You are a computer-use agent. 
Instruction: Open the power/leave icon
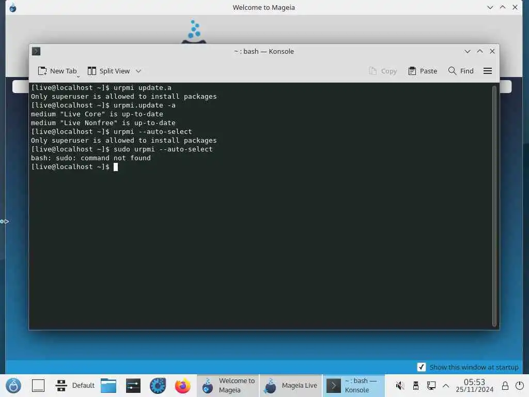point(520,386)
